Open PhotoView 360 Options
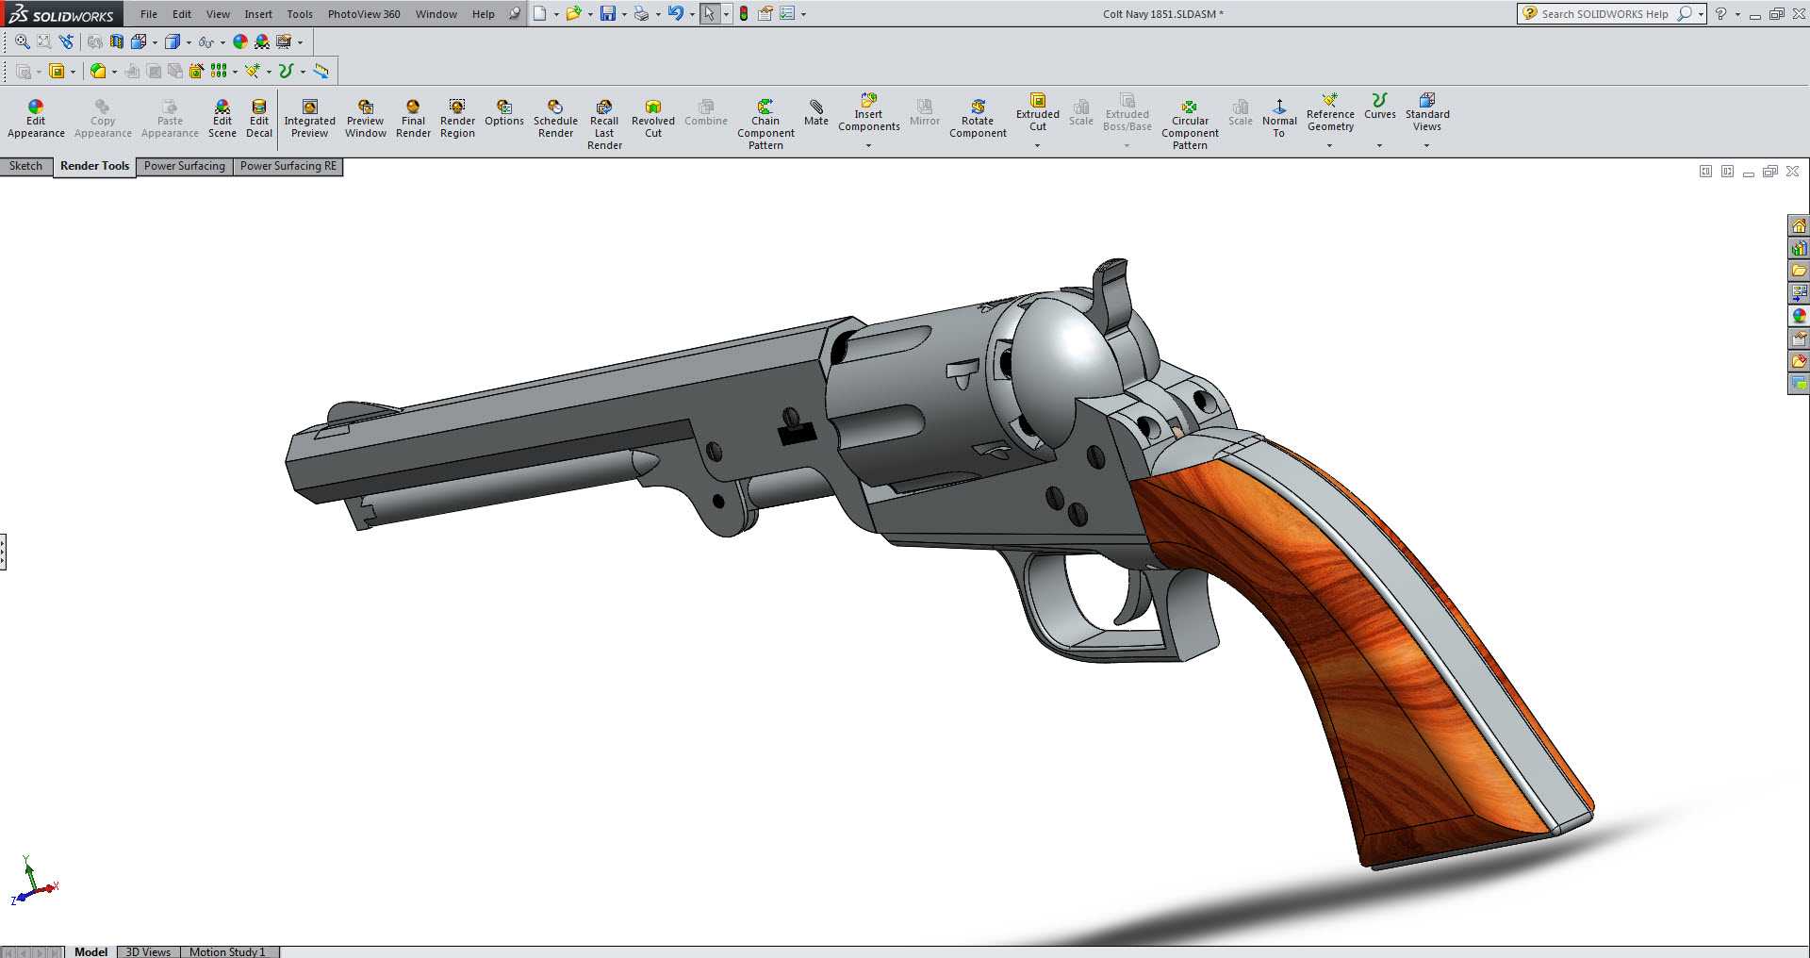Screen dimensions: 1810x958 point(504,113)
